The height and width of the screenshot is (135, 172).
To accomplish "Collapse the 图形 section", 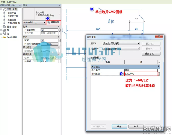I will [x=59, y=37].
